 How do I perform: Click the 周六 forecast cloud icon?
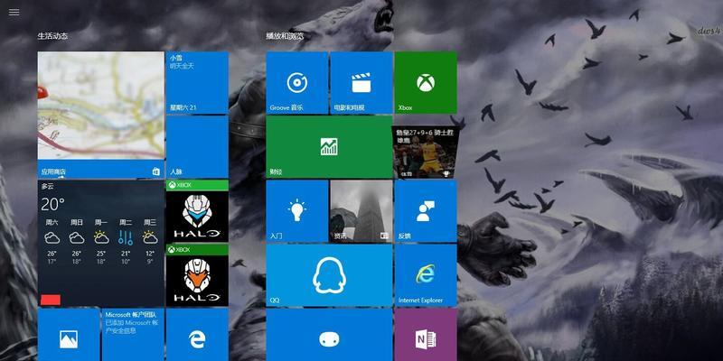click(x=52, y=238)
